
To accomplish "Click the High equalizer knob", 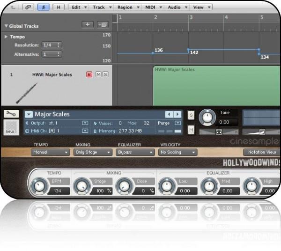I will (x=251, y=186).
